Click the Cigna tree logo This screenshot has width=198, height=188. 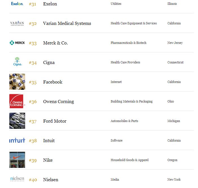pos(17,62)
